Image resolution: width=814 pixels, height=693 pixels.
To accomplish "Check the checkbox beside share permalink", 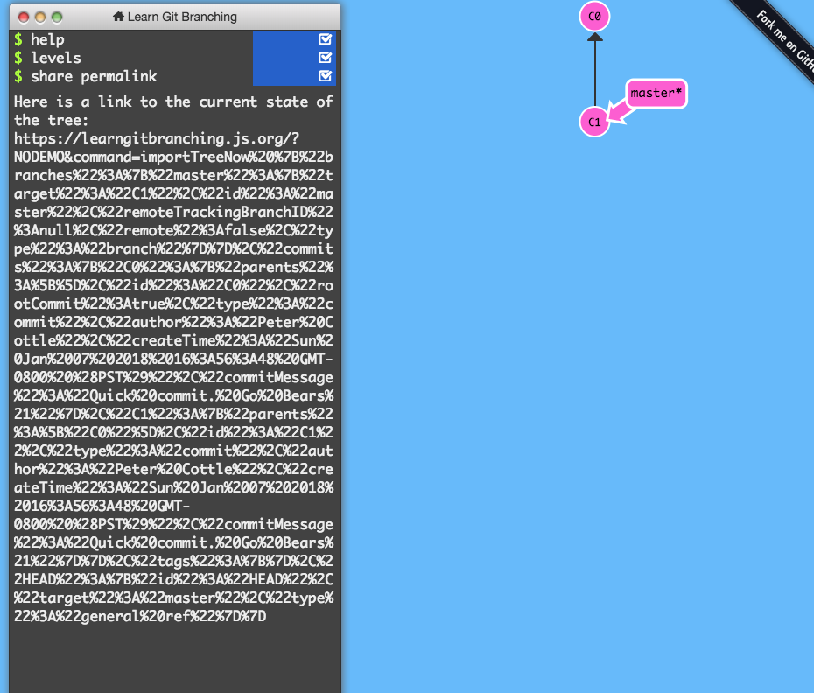I will [325, 76].
